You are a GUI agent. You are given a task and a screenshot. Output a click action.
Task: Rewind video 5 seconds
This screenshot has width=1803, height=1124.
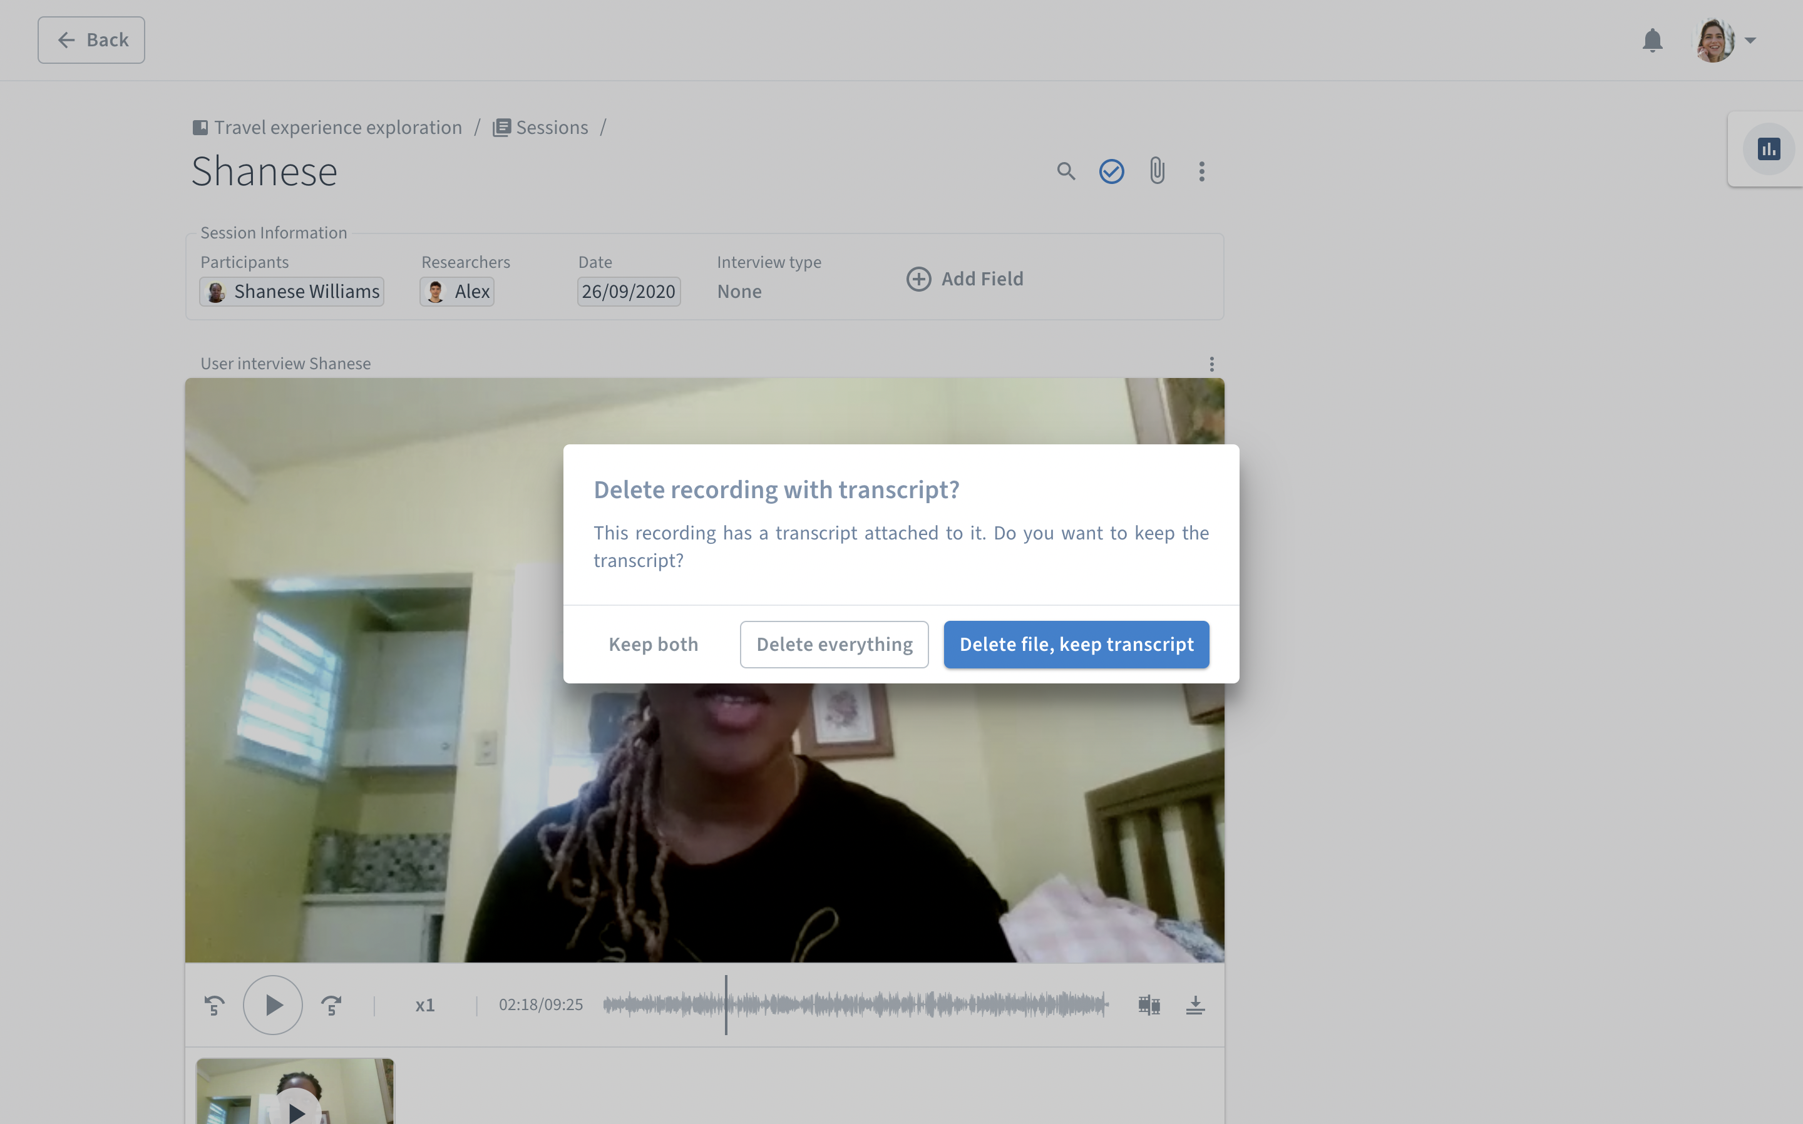click(214, 1005)
